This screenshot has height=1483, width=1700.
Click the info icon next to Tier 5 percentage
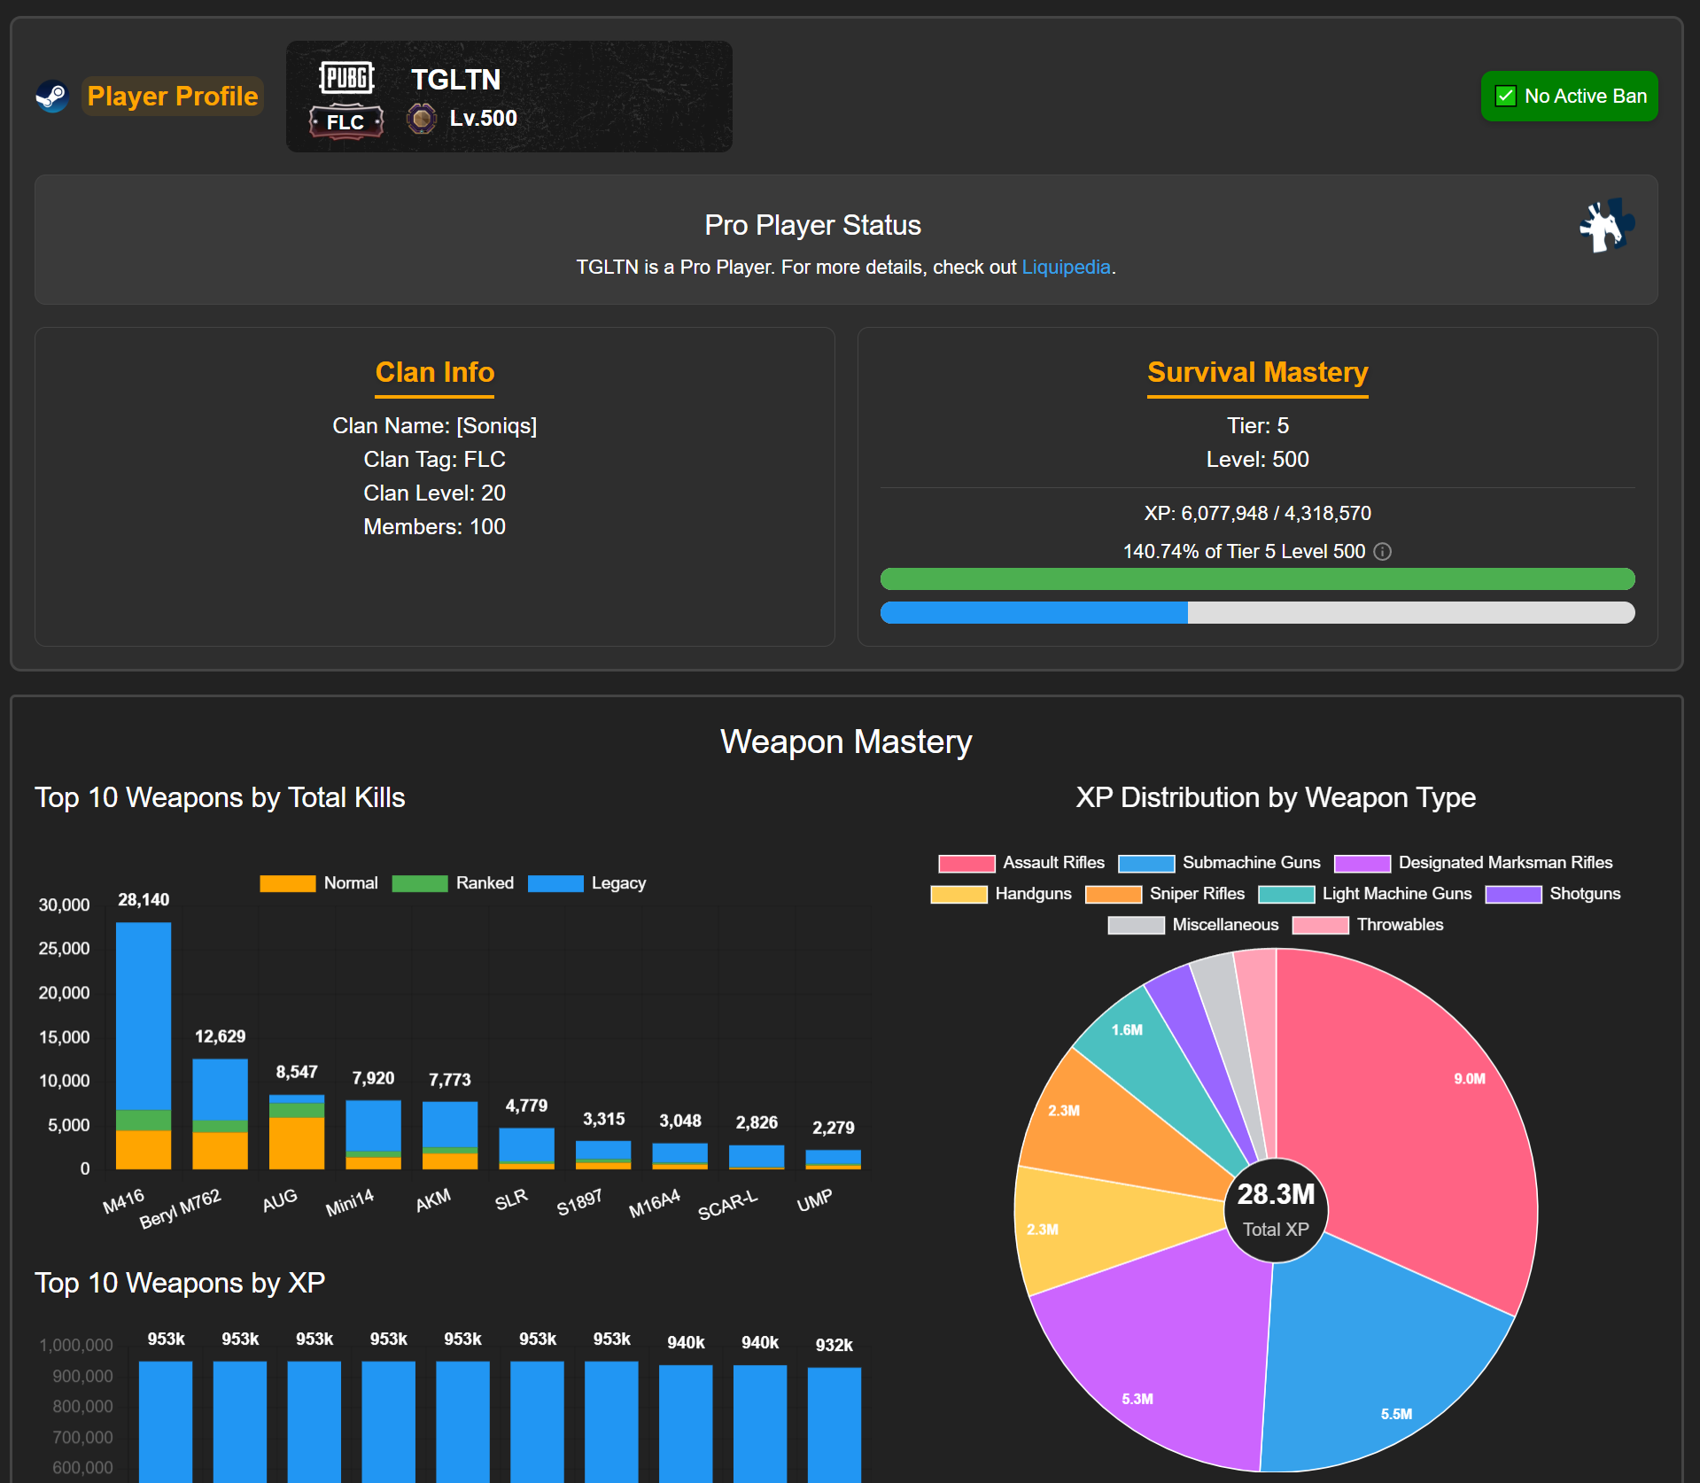coord(1383,551)
